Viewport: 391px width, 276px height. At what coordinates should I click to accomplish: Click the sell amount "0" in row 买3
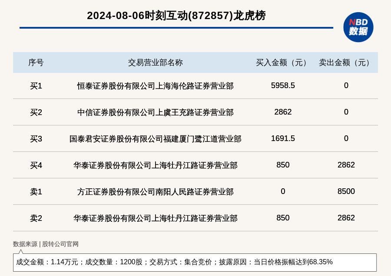[x=346, y=138]
